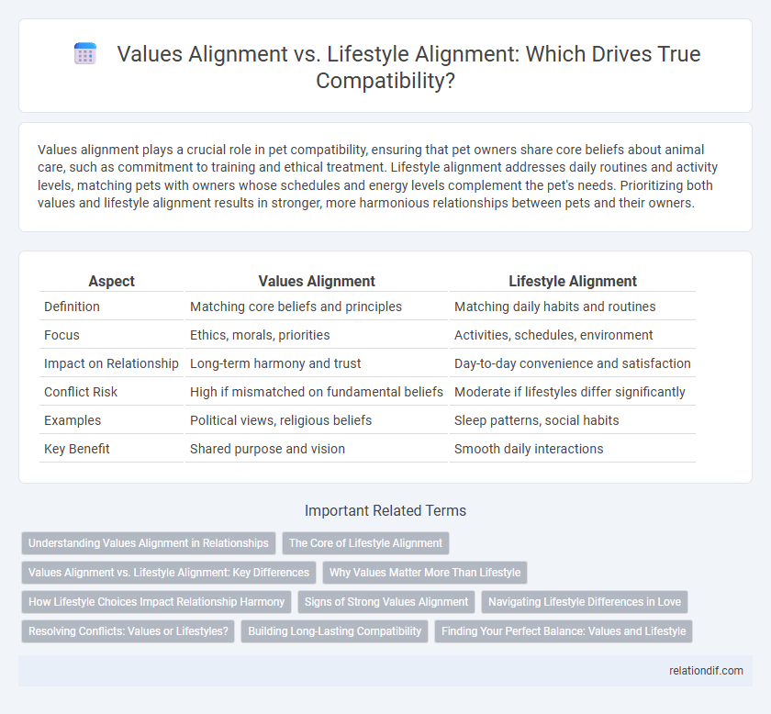Click the intro paragraph about pet compatibility
This screenshot has height=714, width=771.
click(377, 176)
